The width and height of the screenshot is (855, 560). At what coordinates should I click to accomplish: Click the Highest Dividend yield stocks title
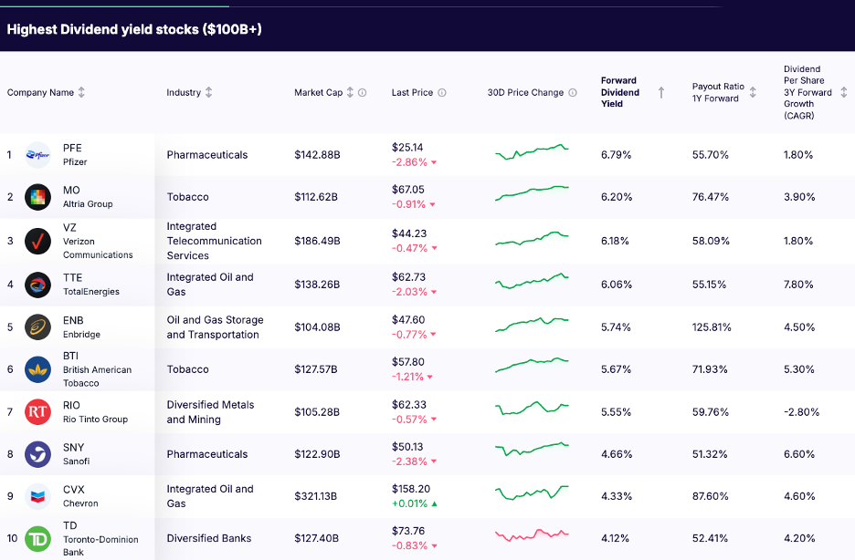(134, 29)
